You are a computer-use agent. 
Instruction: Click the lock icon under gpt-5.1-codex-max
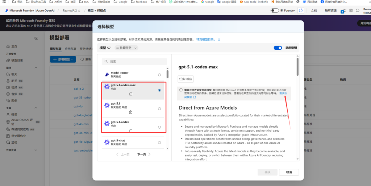click(130, 94)
